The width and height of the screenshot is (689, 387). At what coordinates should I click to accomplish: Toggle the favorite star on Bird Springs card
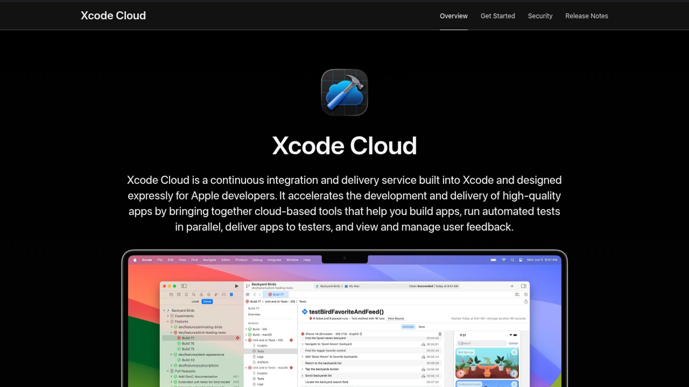(x=514, y=353)
